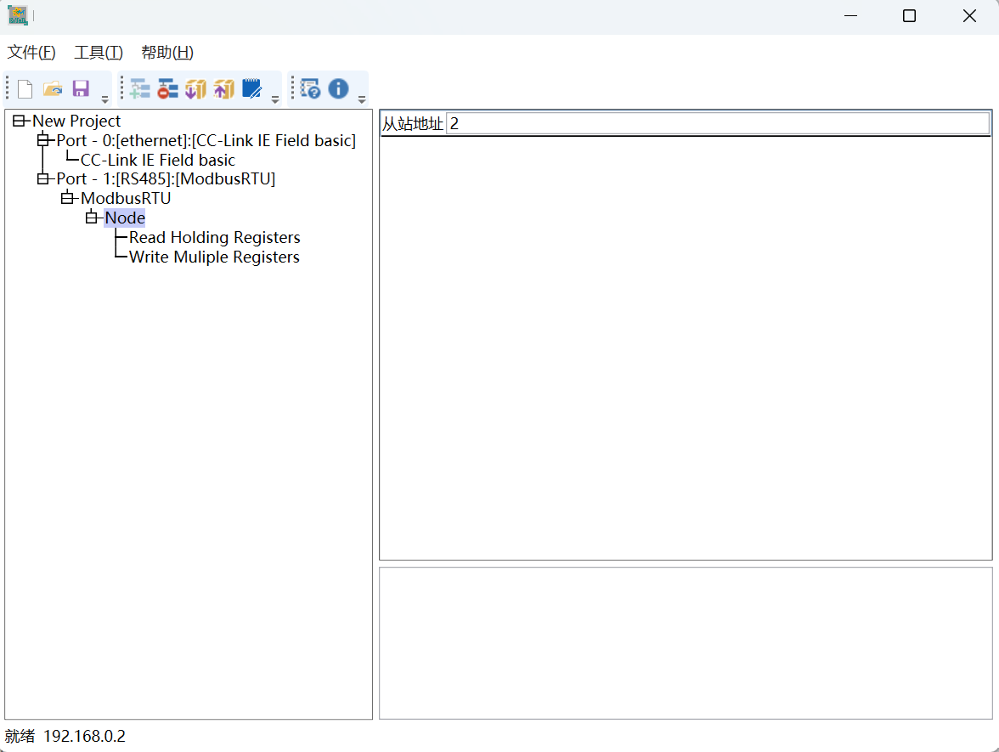Open the 文件(F) menu
Screen dimensions: 999x752
pyautogui.click(x=31, y=53)
